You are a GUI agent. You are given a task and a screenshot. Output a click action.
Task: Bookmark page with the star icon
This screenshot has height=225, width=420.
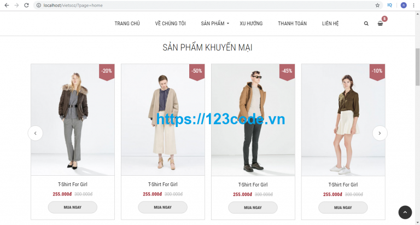pos(377,5)
